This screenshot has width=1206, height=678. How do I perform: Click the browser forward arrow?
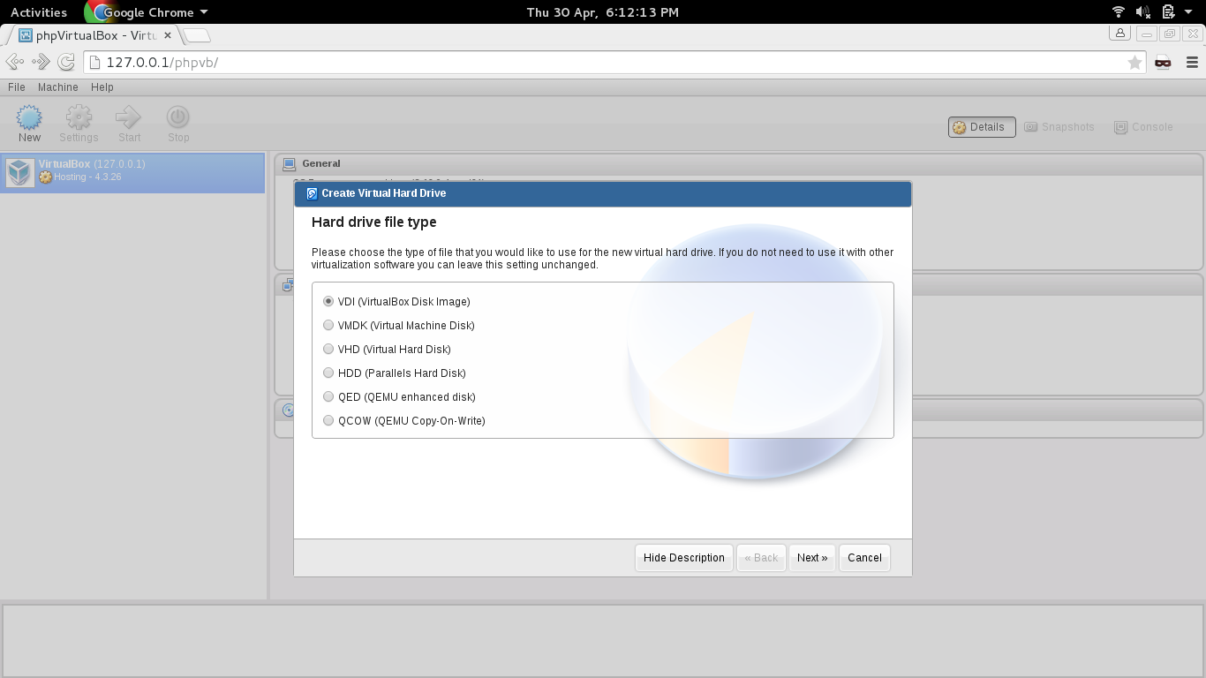41,62
